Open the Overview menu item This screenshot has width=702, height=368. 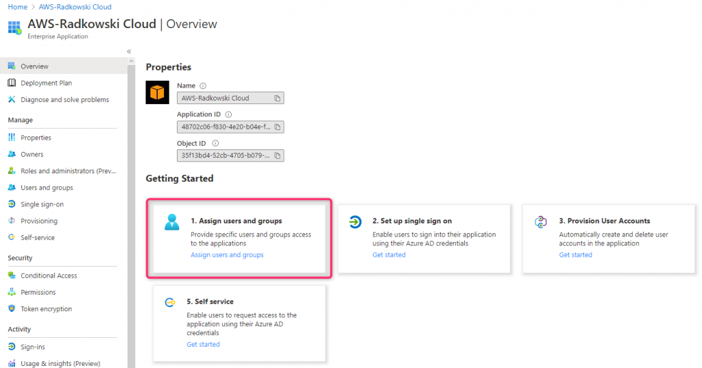[x=64, y=66]
